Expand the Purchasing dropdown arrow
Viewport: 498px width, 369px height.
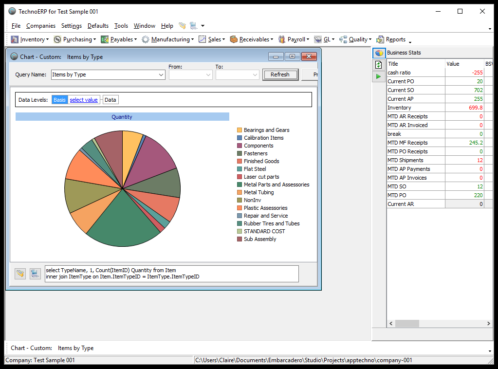(x=94, y=39)
